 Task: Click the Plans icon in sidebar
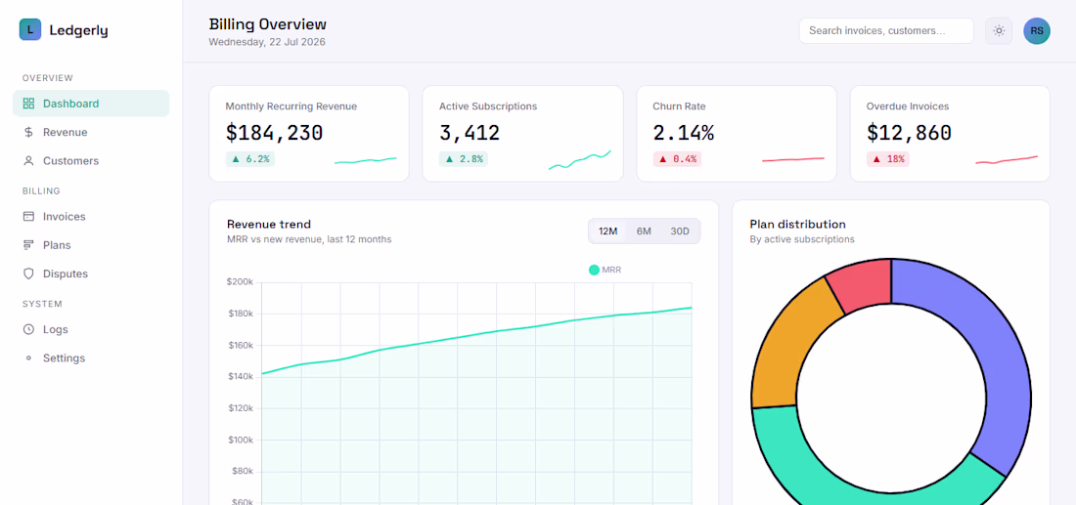(x=28, y=245)
